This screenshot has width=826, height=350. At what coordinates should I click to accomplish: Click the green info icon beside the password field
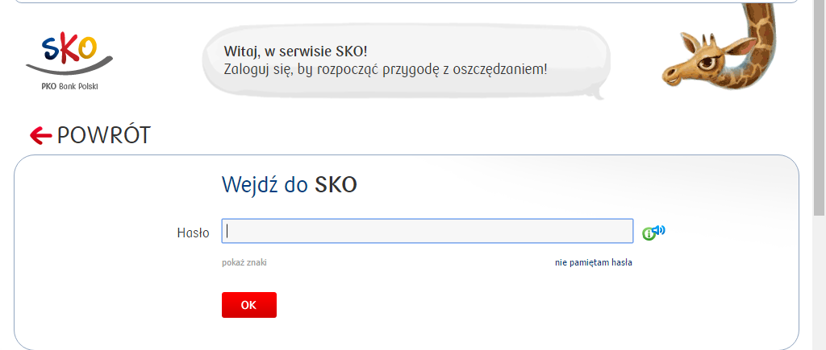[x=649, y=234]
